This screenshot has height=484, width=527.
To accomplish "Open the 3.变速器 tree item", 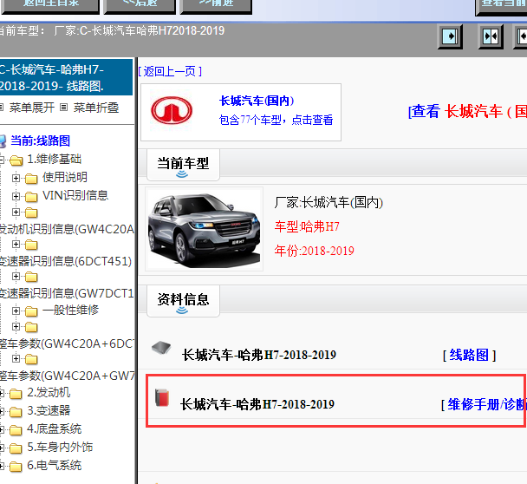I will [x=49, y=410].
